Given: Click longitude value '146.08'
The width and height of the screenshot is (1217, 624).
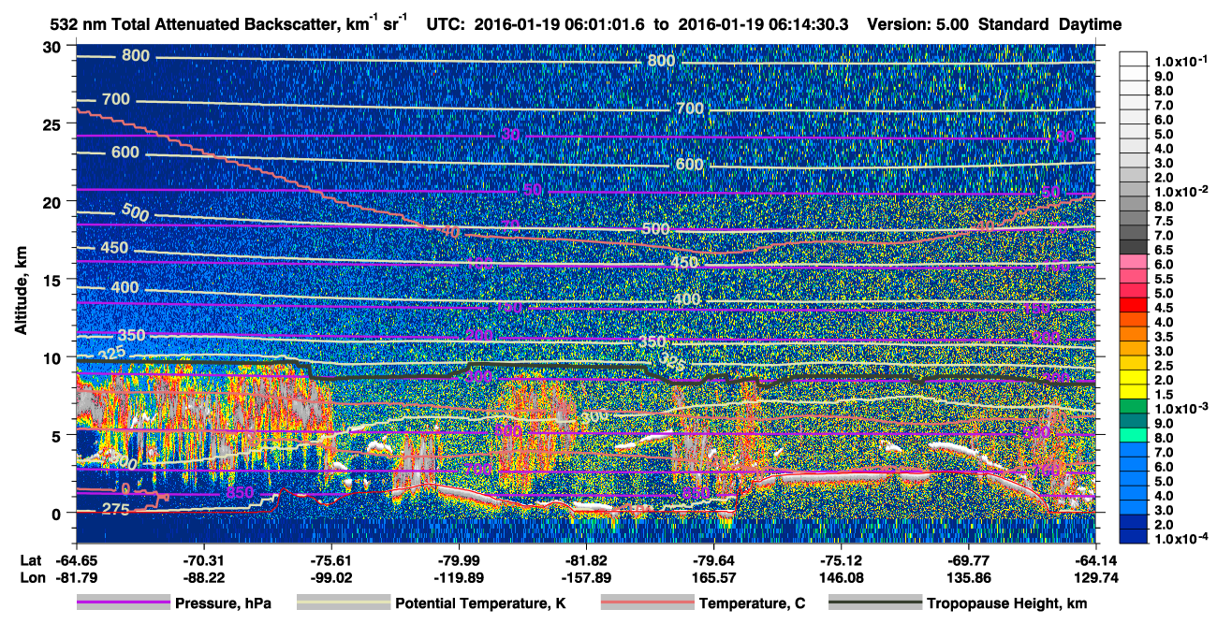Looking at the screenshot, I should (841, 577).
